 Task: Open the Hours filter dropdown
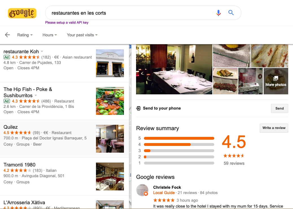[50, 35]
